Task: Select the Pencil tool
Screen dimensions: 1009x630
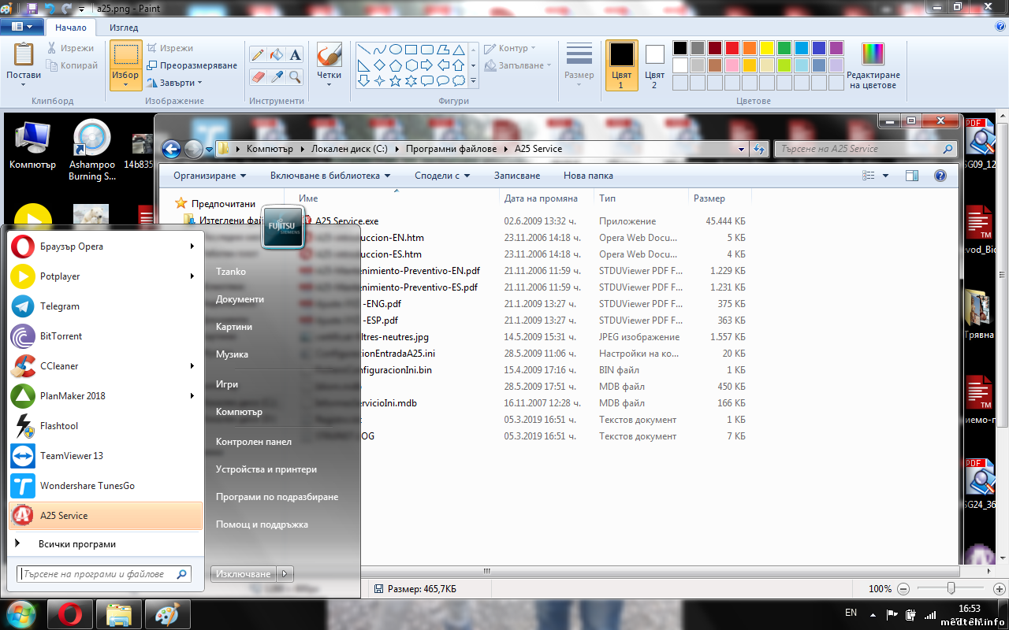Action: (258, 55)
